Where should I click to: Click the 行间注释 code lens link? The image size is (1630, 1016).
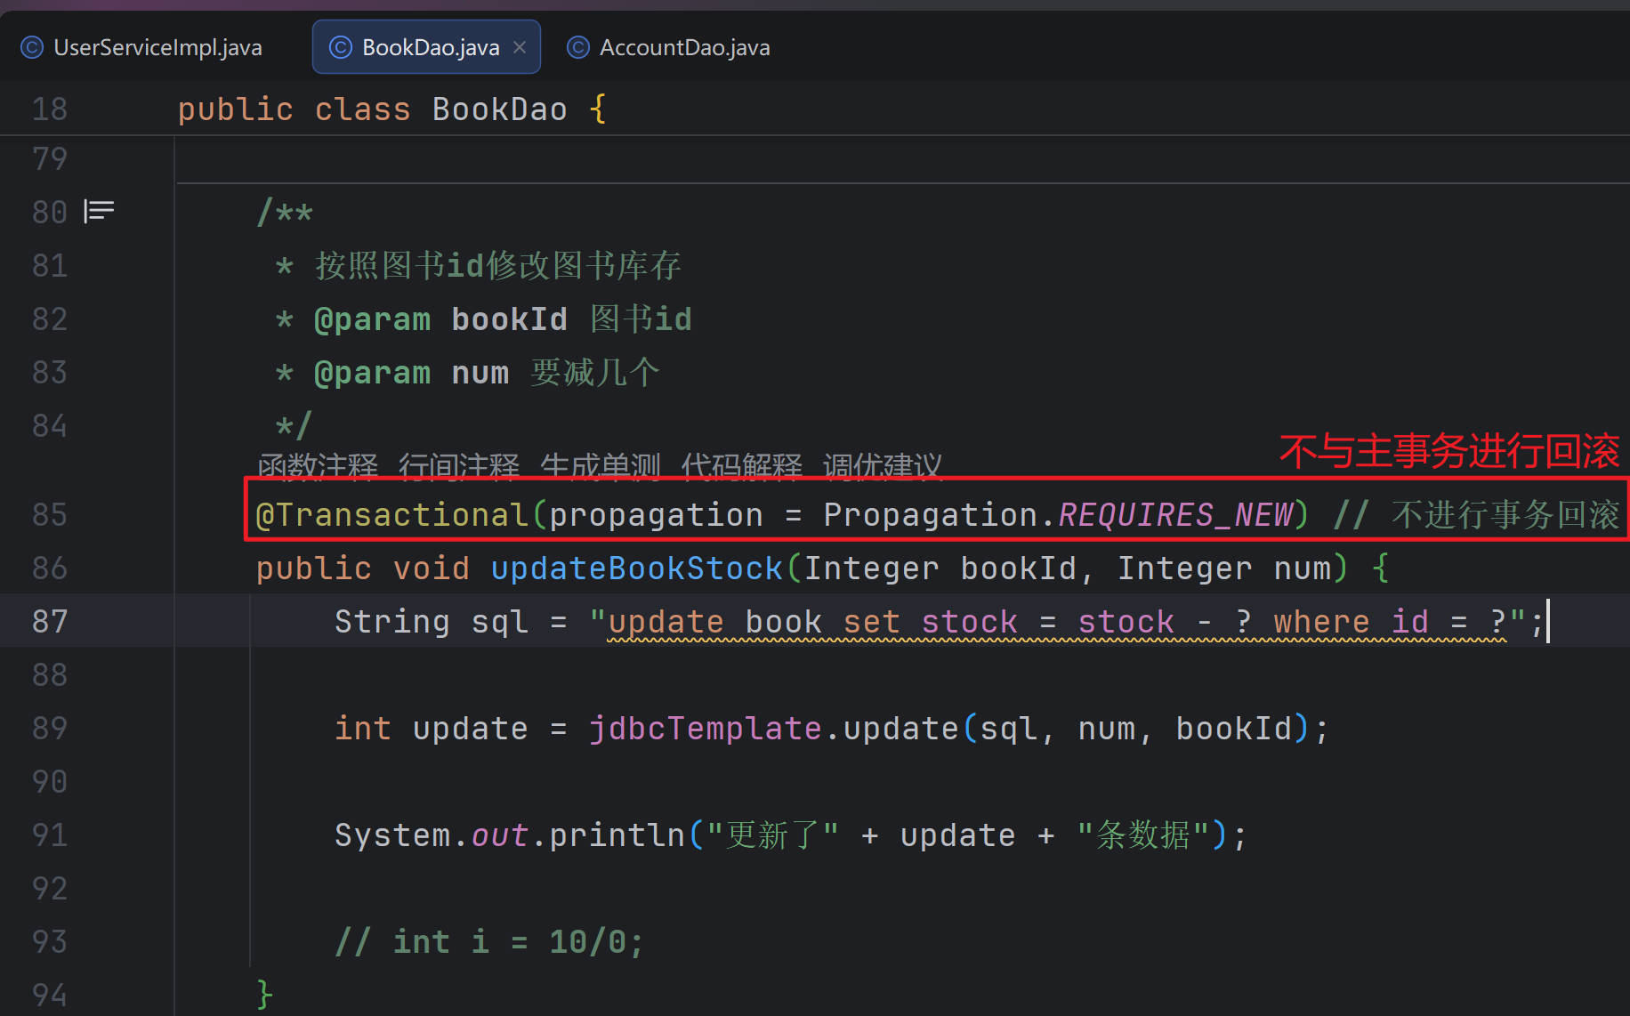point(458,466)
